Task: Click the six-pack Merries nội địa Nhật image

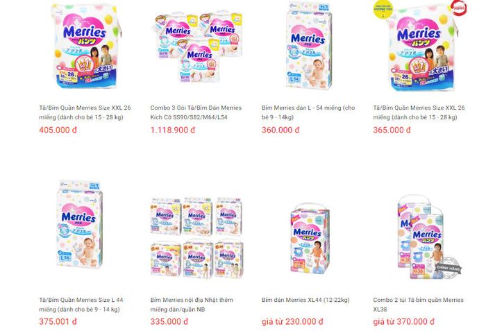Action: point(197,237)
